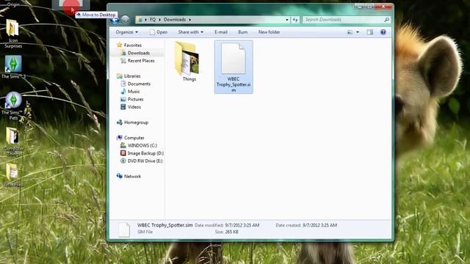
Task: Click the size value 265 KB
Action: point(232,232)
